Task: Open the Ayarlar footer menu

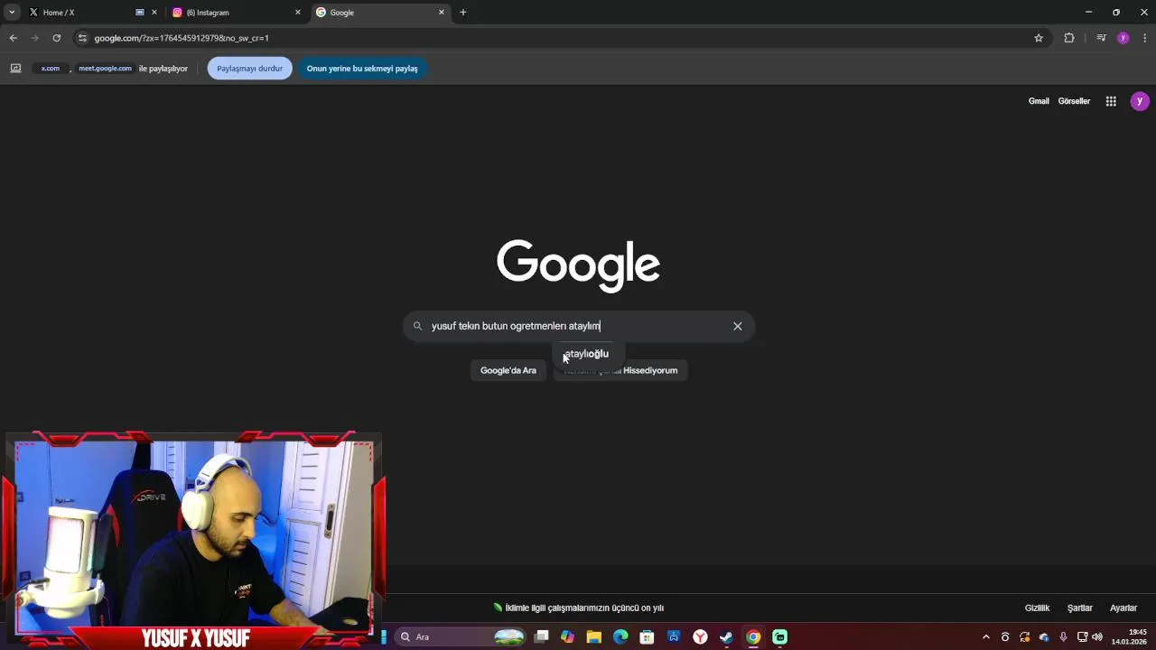Action: coord(1123,608)
